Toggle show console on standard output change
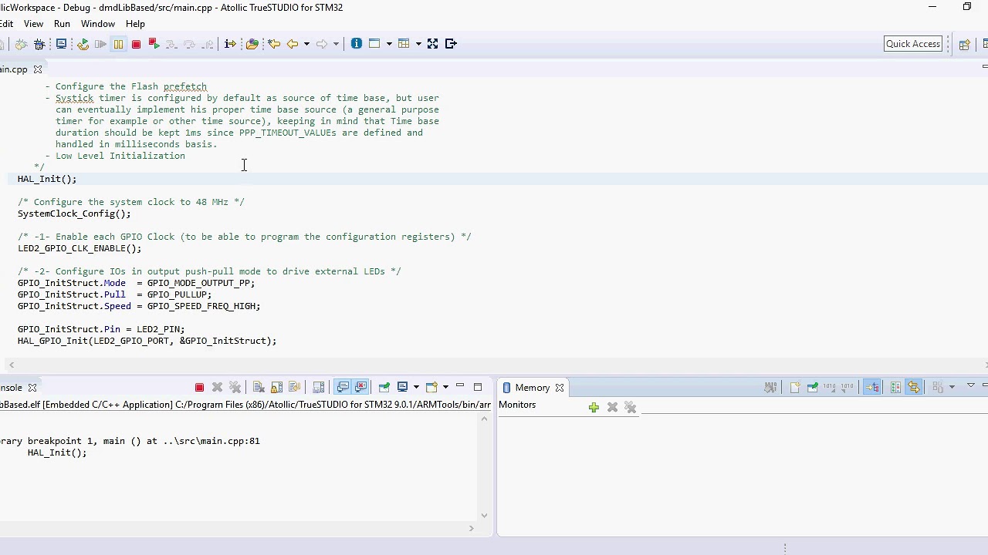988x555 pixels. tap(343, 387)
